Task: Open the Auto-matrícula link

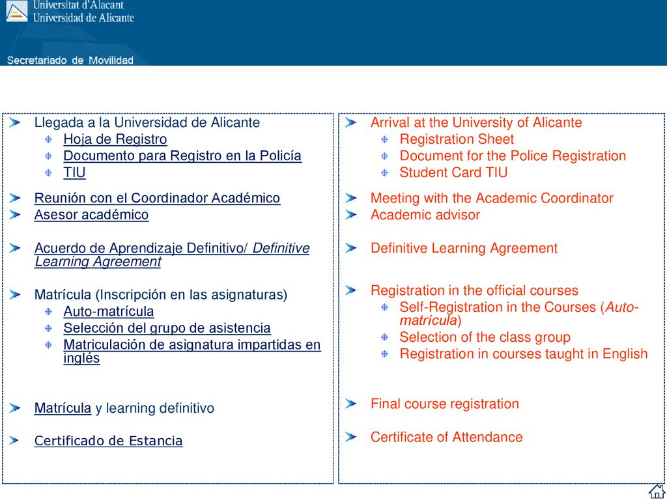Action: click(109, 312)
